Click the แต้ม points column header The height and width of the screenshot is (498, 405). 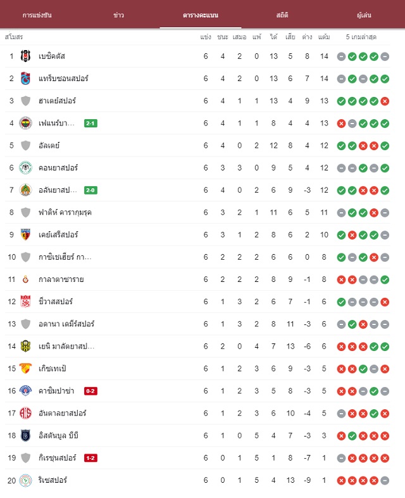click(x=324, y=37)
